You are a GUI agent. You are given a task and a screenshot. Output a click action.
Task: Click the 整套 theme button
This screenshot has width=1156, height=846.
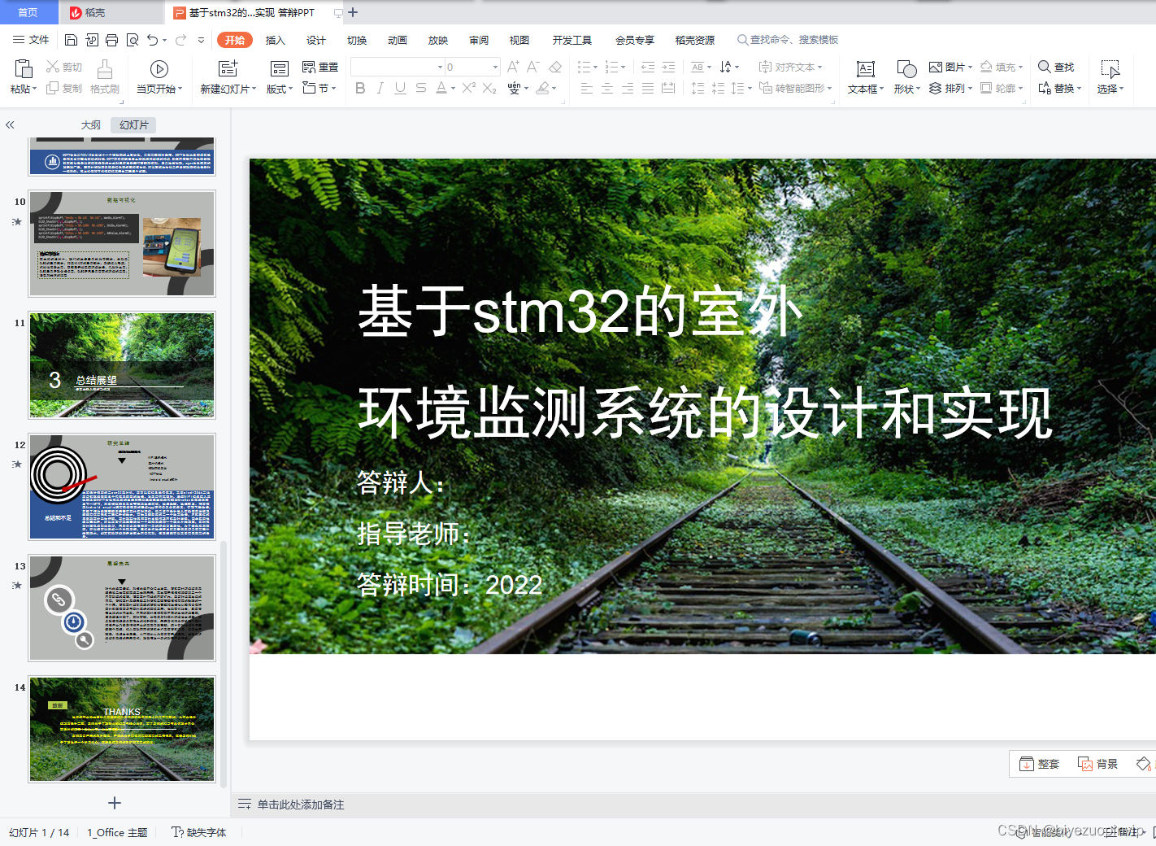click(1040, 764)
